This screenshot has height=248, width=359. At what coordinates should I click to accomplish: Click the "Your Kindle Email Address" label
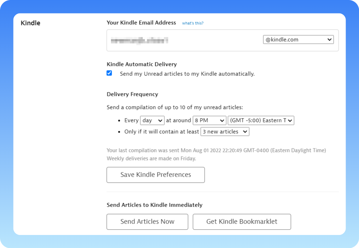[x=141, y=23]
